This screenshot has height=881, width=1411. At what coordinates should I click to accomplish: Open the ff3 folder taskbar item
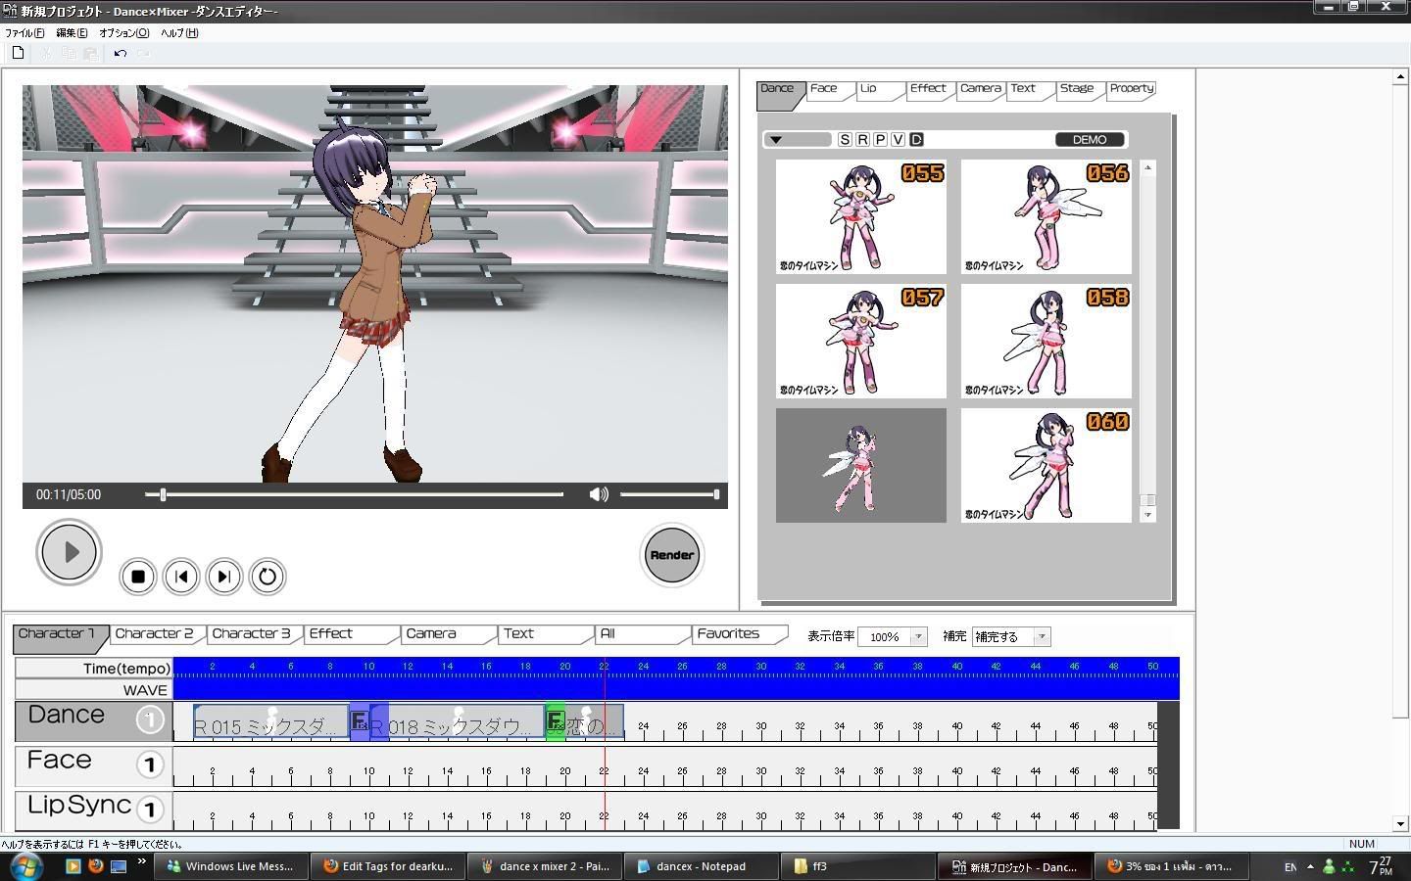[857, 866]
